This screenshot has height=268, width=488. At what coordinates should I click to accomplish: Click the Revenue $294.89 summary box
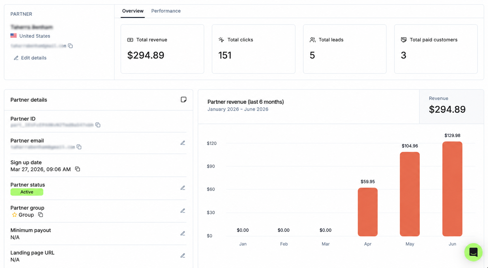click(452, 107)
